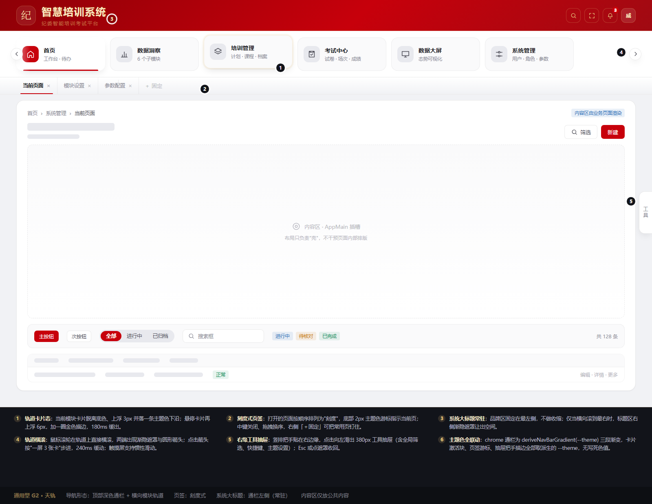Open the user avatar menu
652x504 pixels.
click(628, 15)
